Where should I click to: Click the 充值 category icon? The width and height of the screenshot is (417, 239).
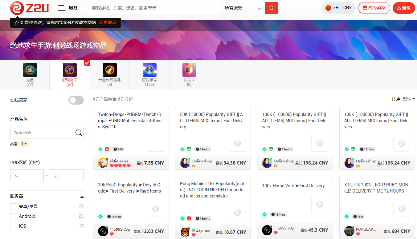click(30, 70)
